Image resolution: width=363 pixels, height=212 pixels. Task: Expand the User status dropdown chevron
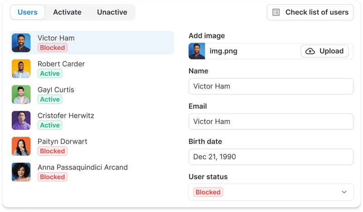pos(344,192)
